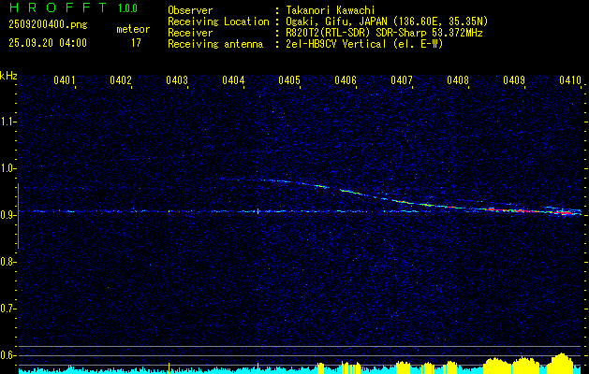Click the meteor count 17

[x=136, y=43]
